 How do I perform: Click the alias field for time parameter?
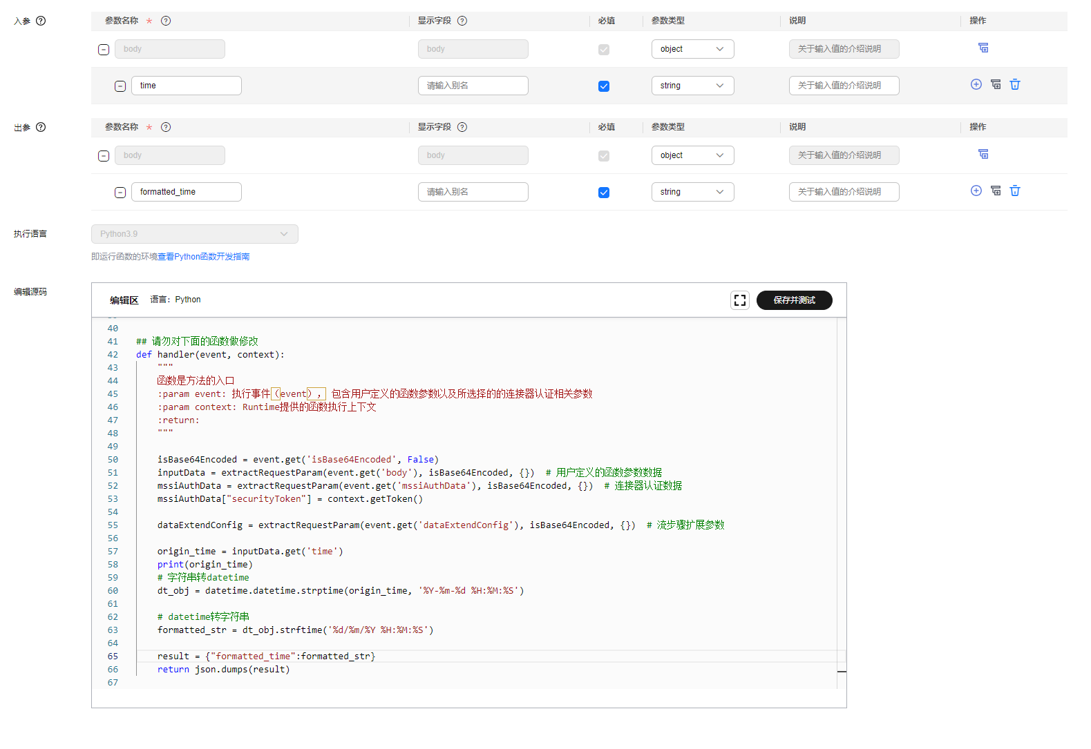pyautogui.click(x=473, y=86)
